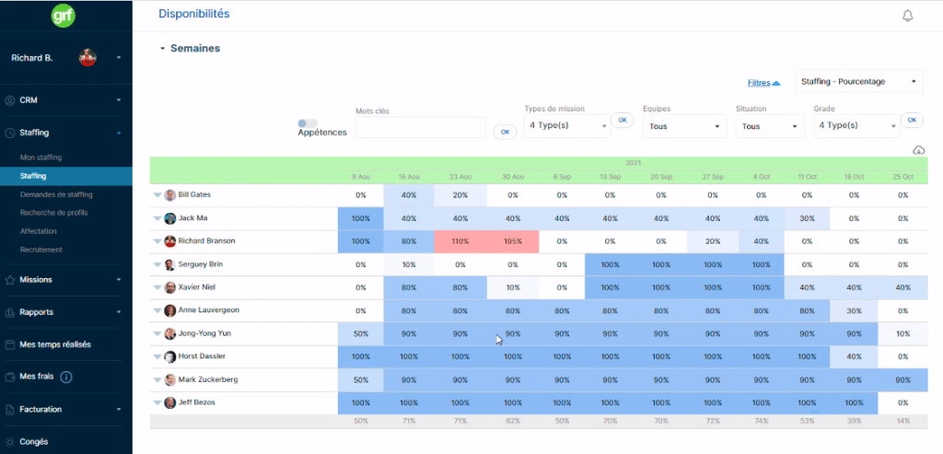Click the CRM person icon
Screen dimensions: 943x454
pos(9,100)
